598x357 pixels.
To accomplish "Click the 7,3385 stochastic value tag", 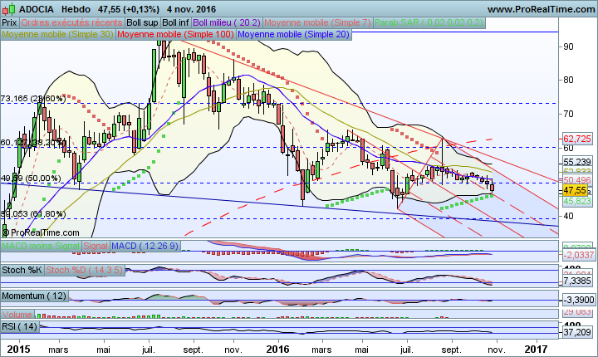I will [x=577, y=281].
